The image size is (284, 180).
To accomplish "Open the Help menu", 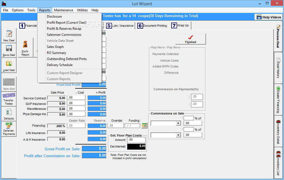I will pyautogui.click(x=95, y=10).
